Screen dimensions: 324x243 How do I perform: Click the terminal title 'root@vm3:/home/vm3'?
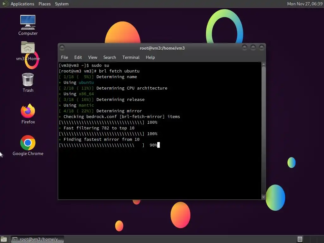tap(162, 48)
